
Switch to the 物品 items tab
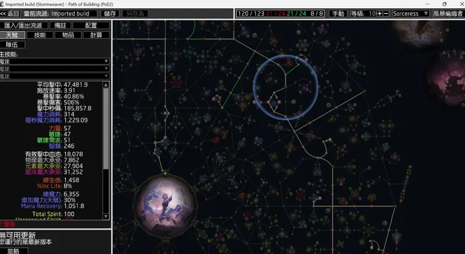point(68,35)
